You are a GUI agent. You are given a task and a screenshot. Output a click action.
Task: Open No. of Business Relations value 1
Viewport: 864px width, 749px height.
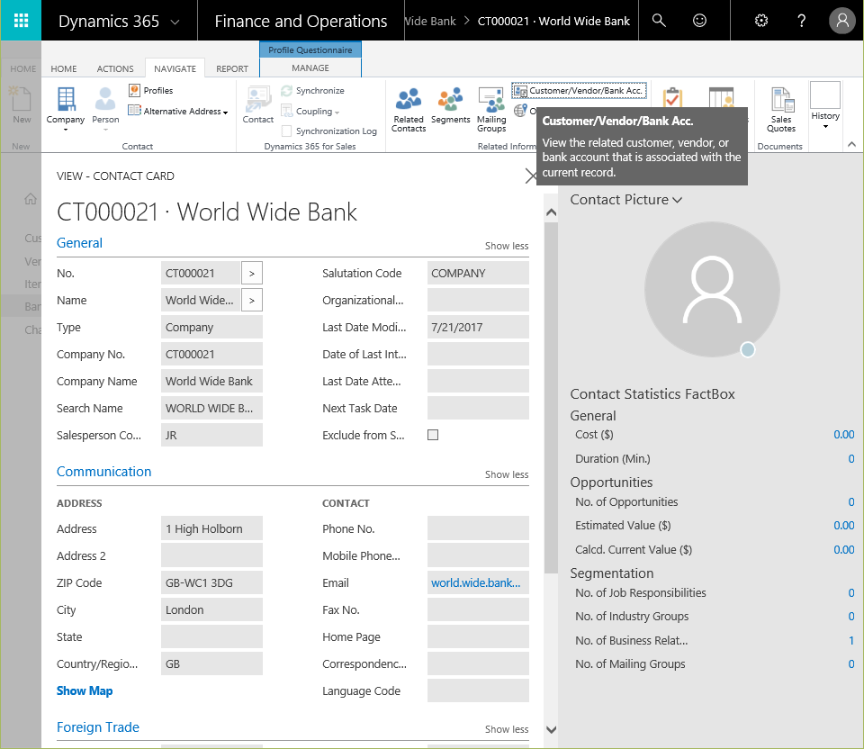tap(851, 640)
